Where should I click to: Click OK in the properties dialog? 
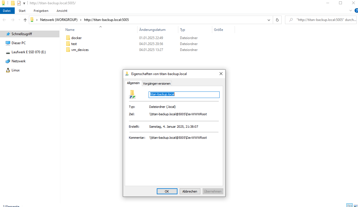tap(167, 191)
